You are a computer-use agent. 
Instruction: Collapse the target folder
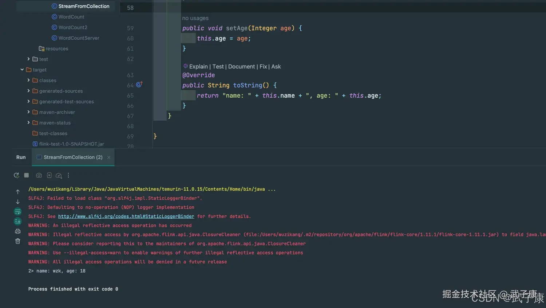coord(22,70)
